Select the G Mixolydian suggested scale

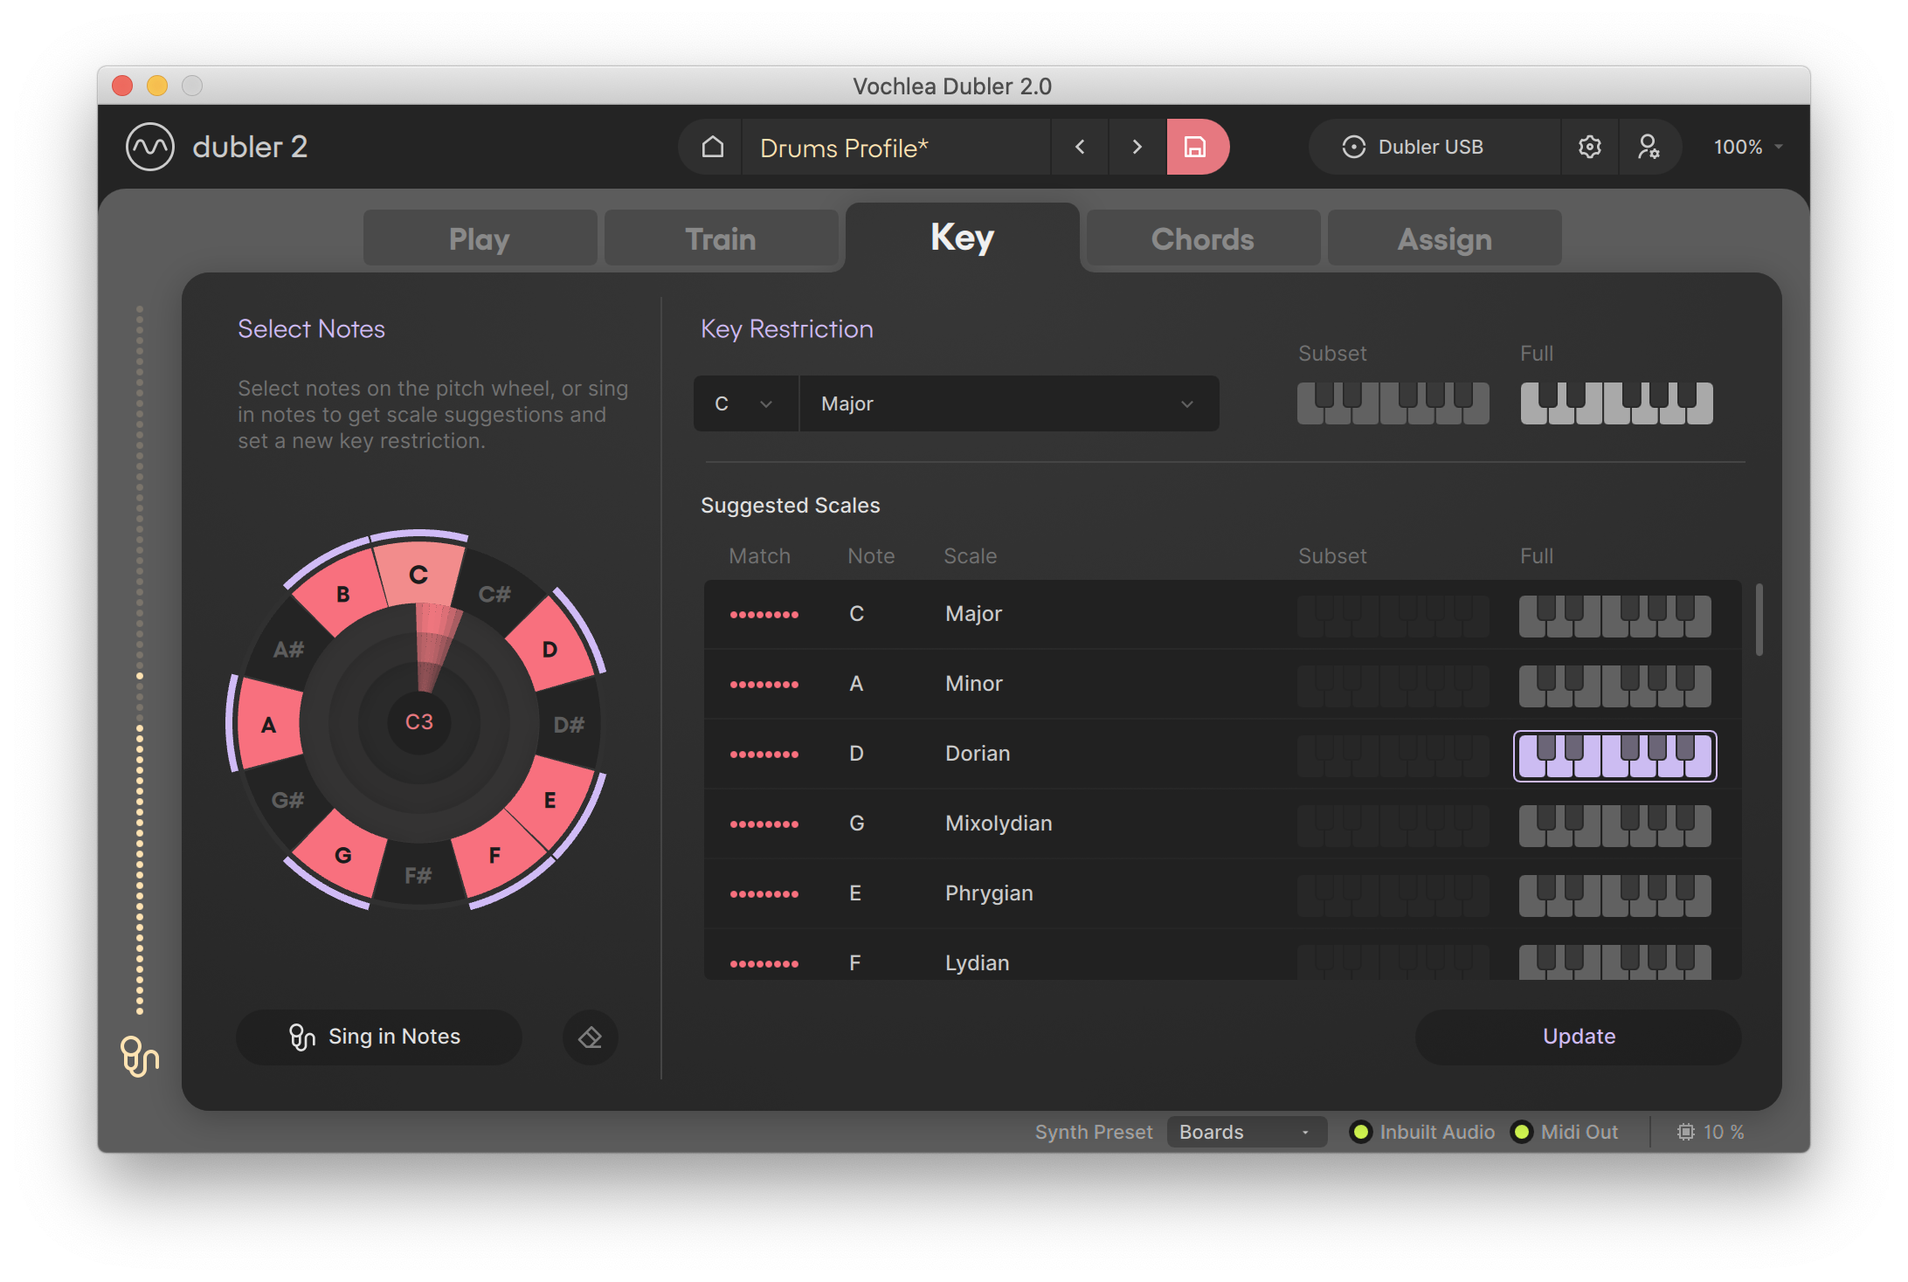click(1223, 824)
